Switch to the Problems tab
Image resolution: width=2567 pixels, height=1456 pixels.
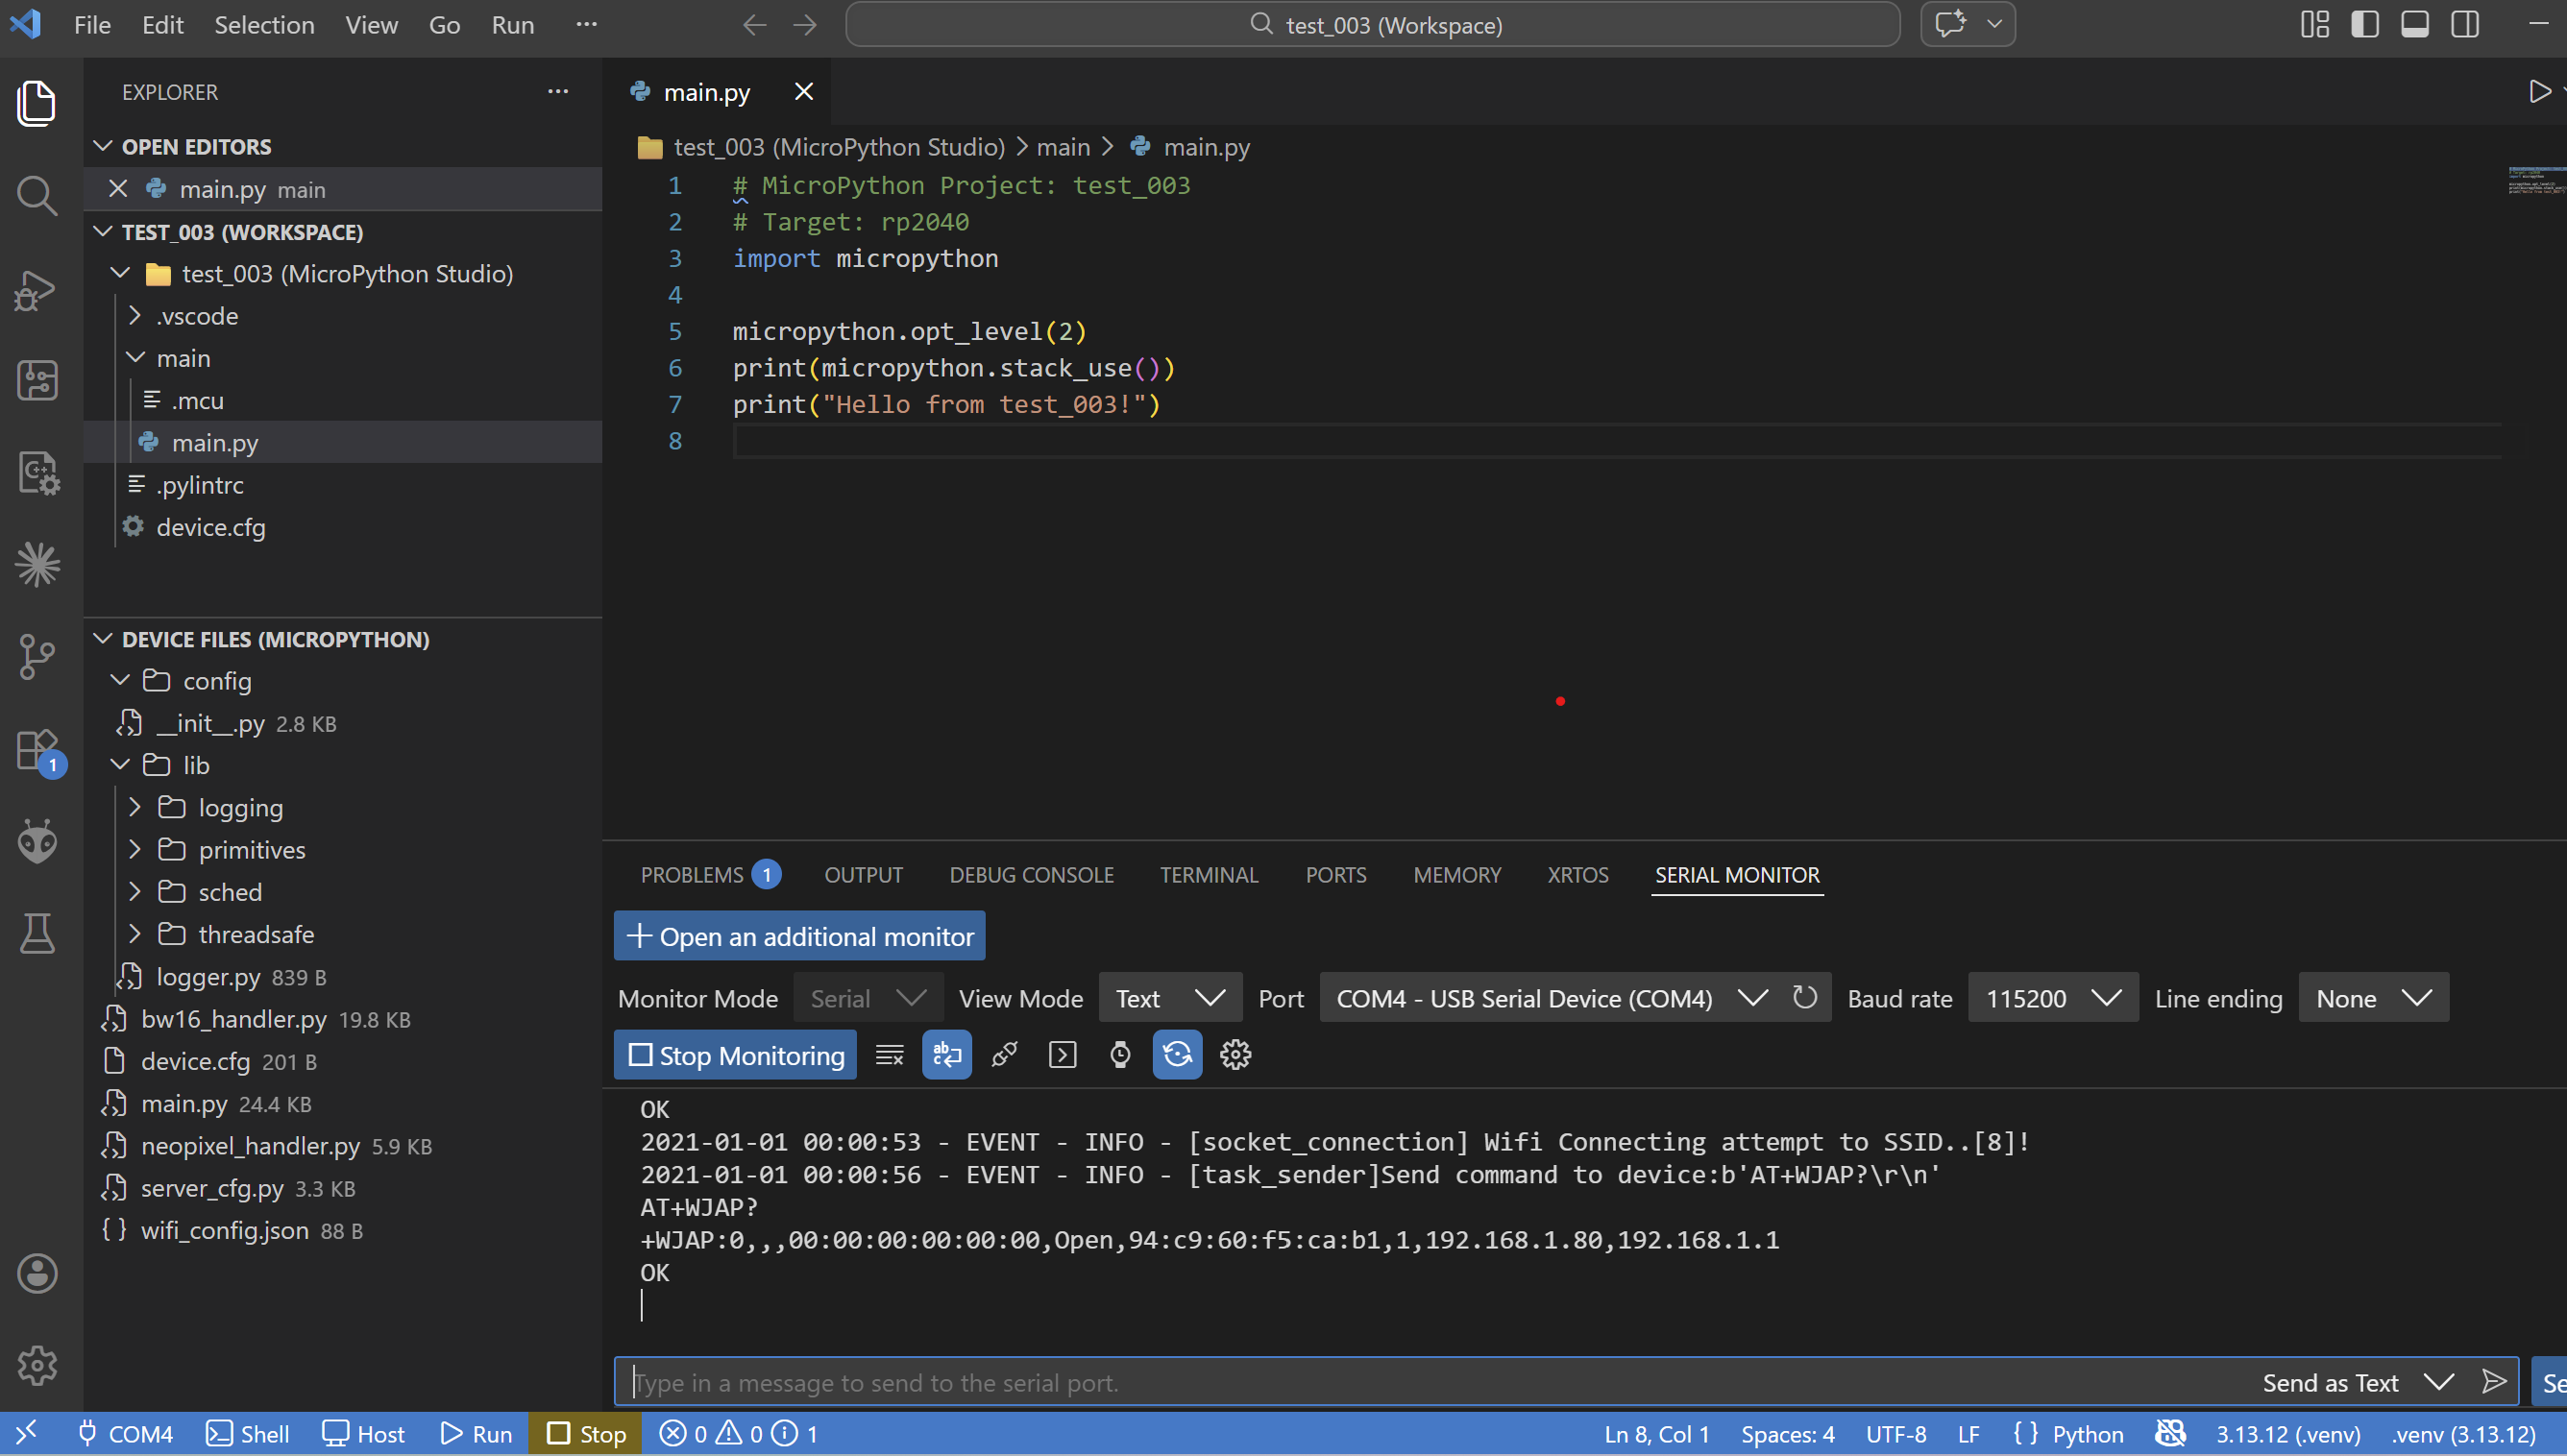tap(709, 875)
